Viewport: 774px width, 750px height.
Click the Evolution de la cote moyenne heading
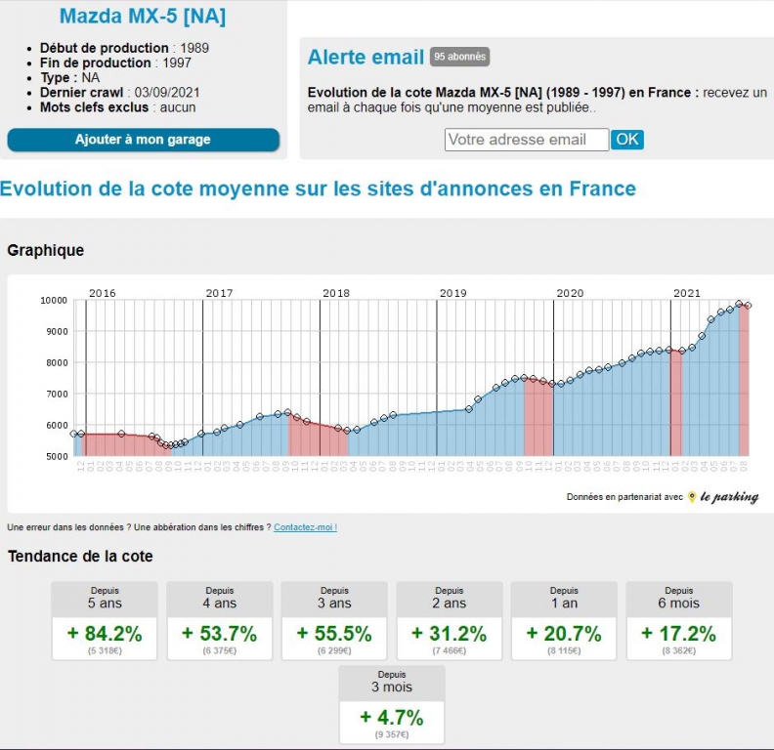[x=318, y=189]
